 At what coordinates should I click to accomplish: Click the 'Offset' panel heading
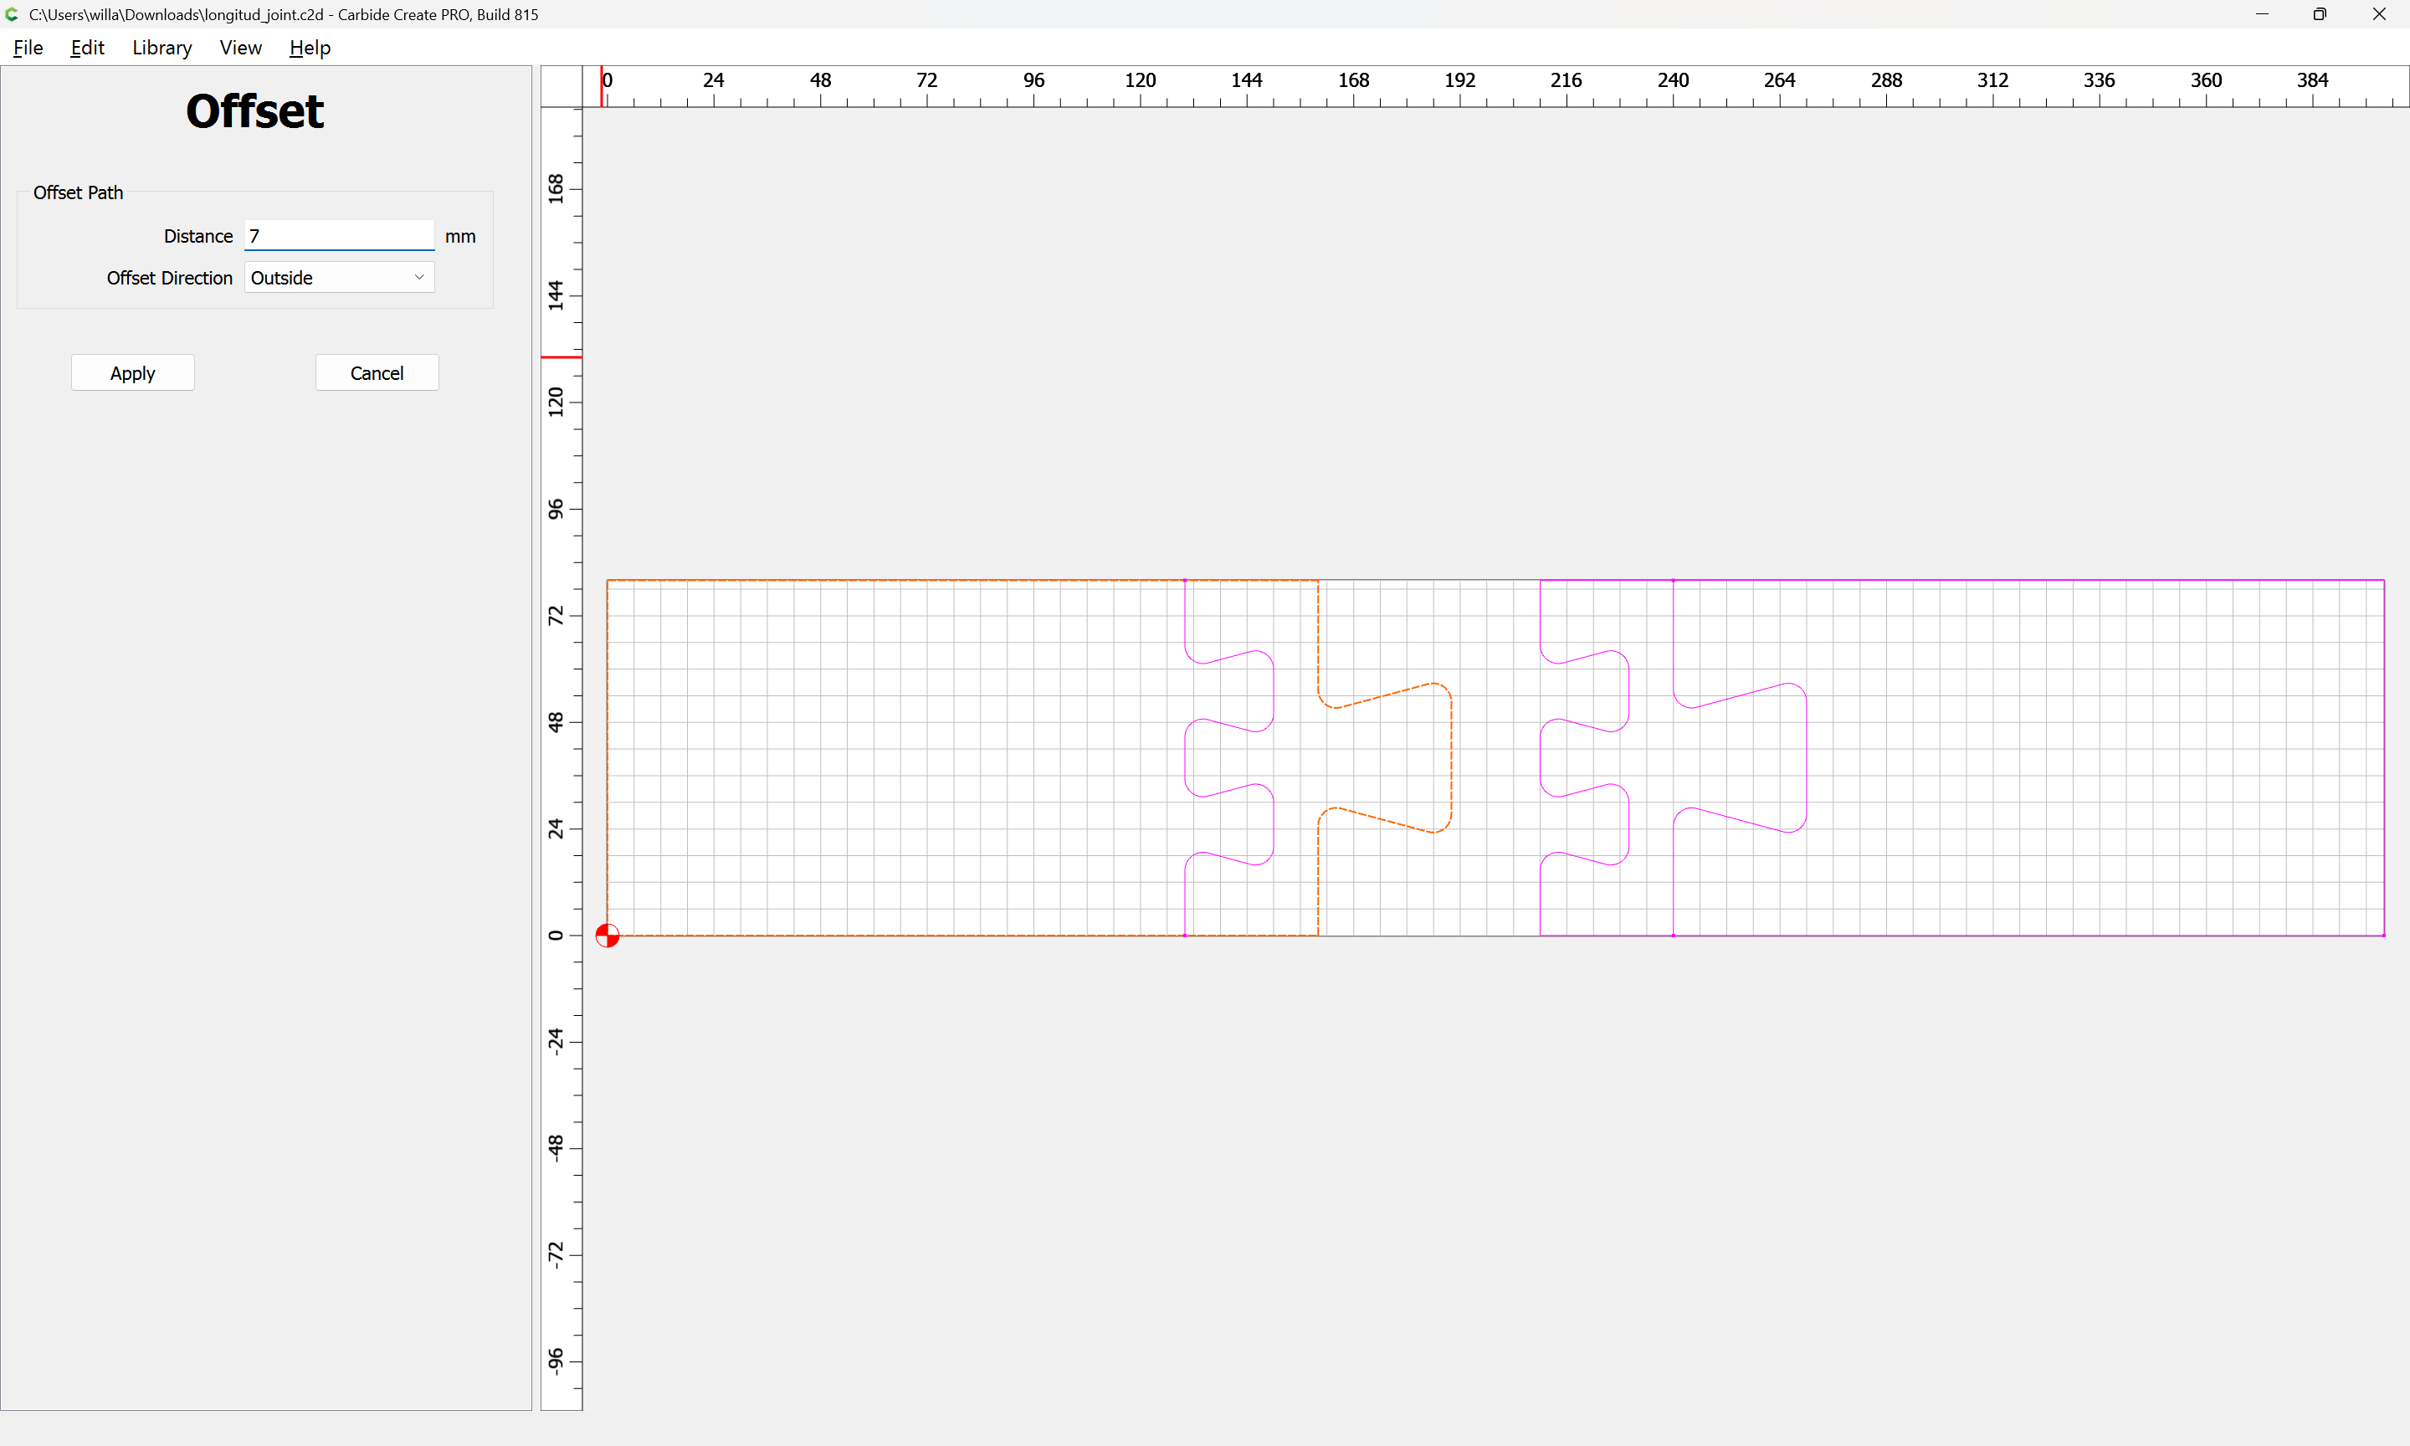(x=254, y=111)
